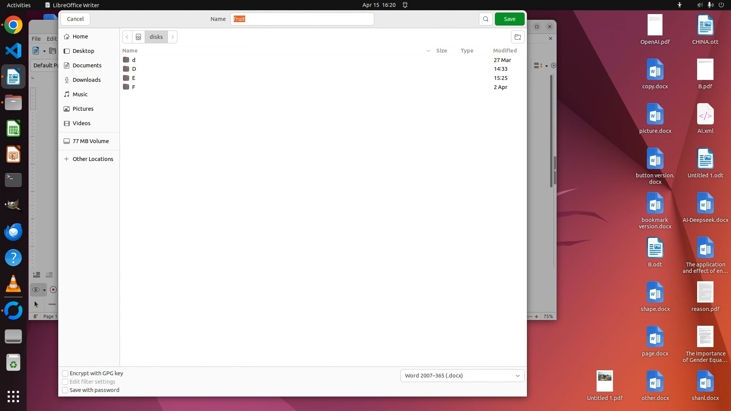This screenshot has height=411, width=731.
Task: Check the Save with password option
Action: [x=65, y=390]
